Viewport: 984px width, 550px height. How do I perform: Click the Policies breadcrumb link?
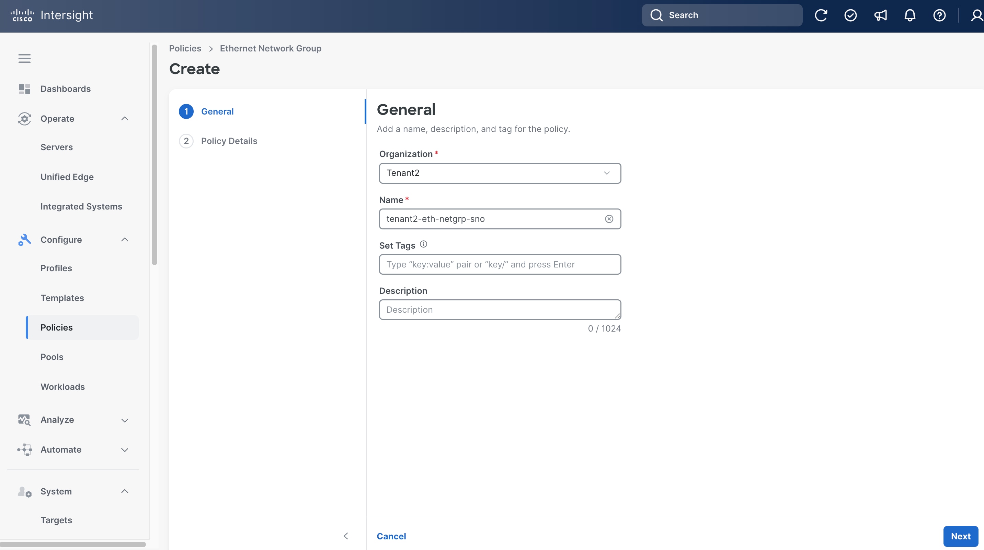(x=185, y=48)
